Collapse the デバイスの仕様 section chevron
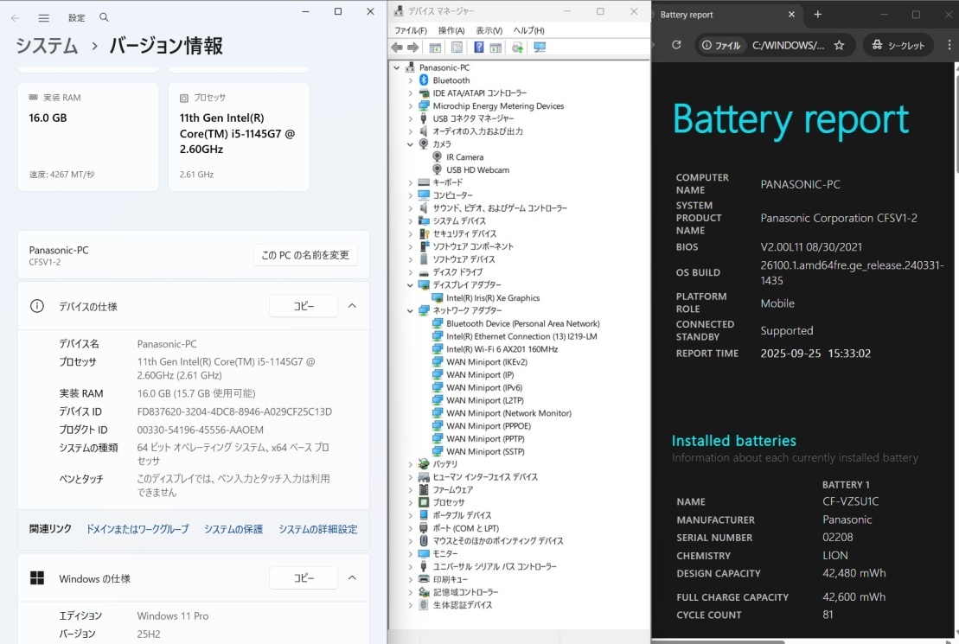This screenshot has height=644, width=959. click(352, 306)
